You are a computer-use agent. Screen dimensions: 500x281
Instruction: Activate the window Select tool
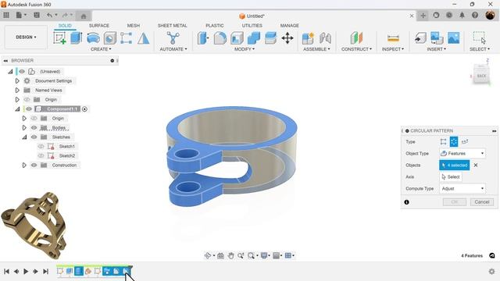pos(479,37)
